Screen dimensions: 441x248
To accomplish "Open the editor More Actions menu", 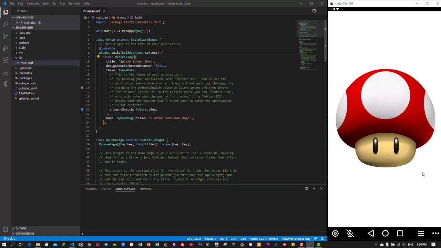I will click(321, 11).
